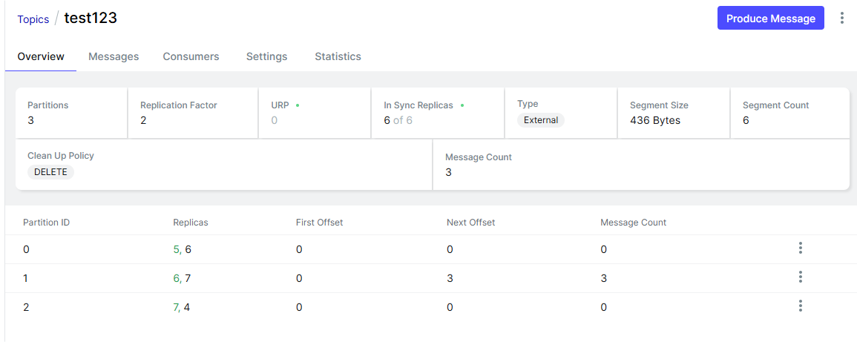Switch to the Messages tab
Viewport: 857px width, 342px height.
(114, 56)
